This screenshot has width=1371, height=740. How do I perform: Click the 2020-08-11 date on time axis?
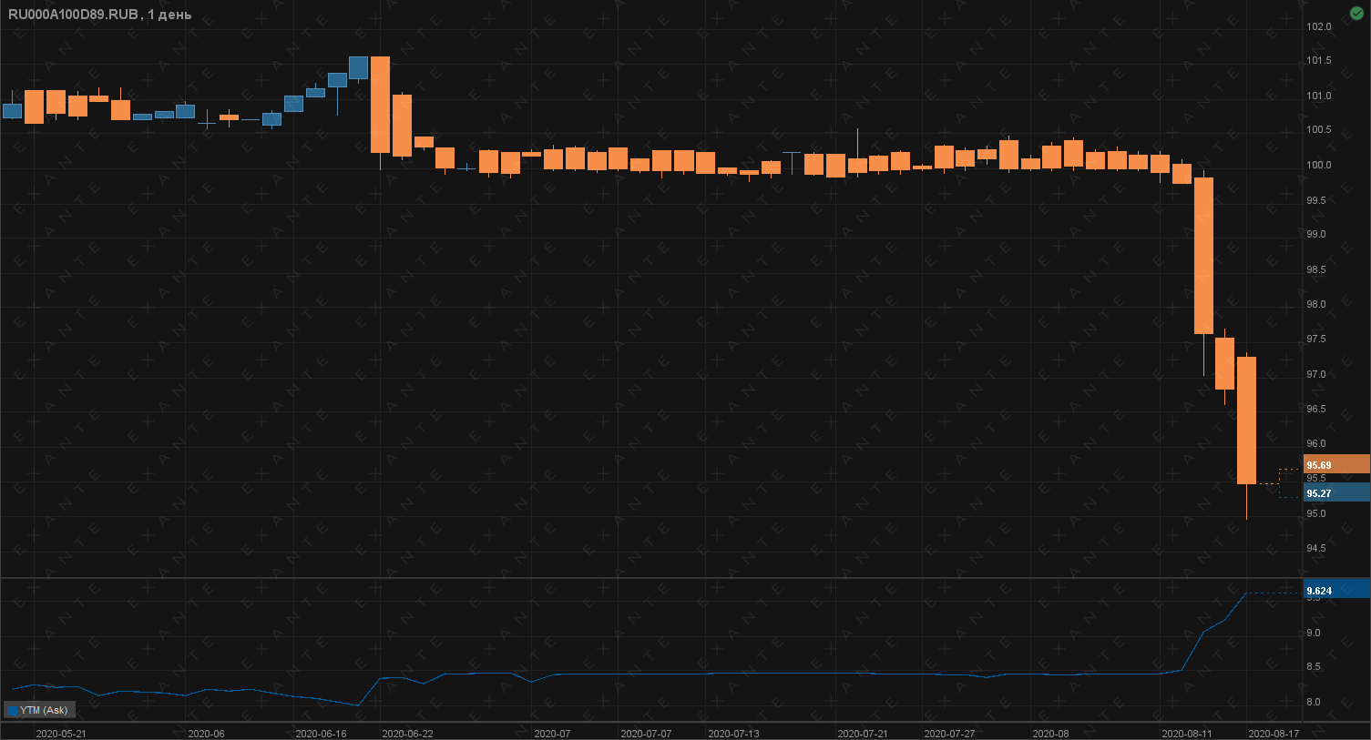[1187, 734]
